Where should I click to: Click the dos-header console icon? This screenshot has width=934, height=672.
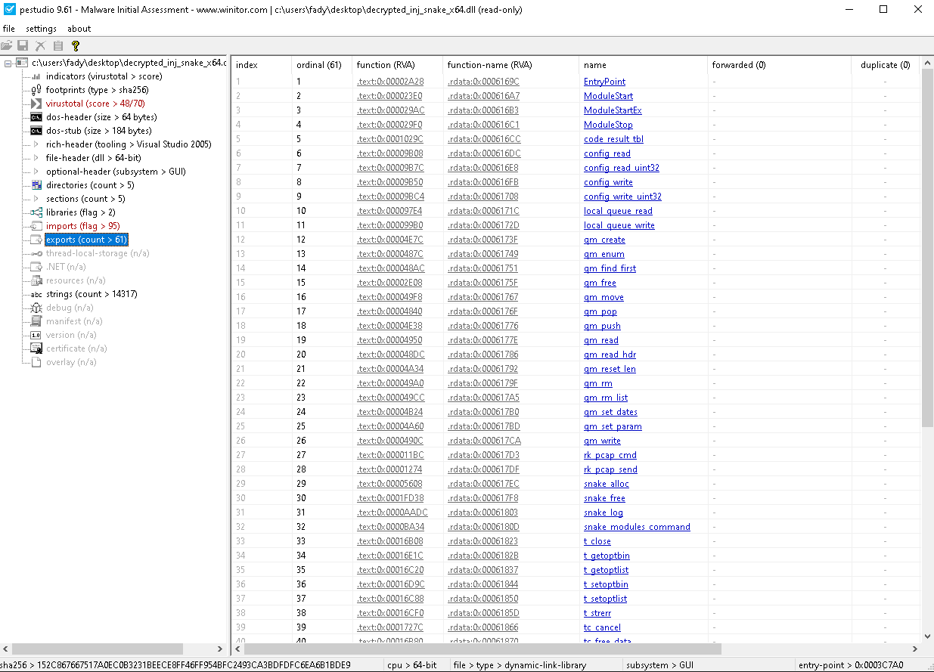pos(36,117)
